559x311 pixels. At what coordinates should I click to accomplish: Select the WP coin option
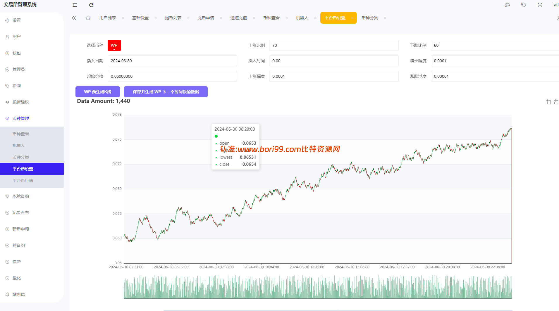tap(114, 45)
